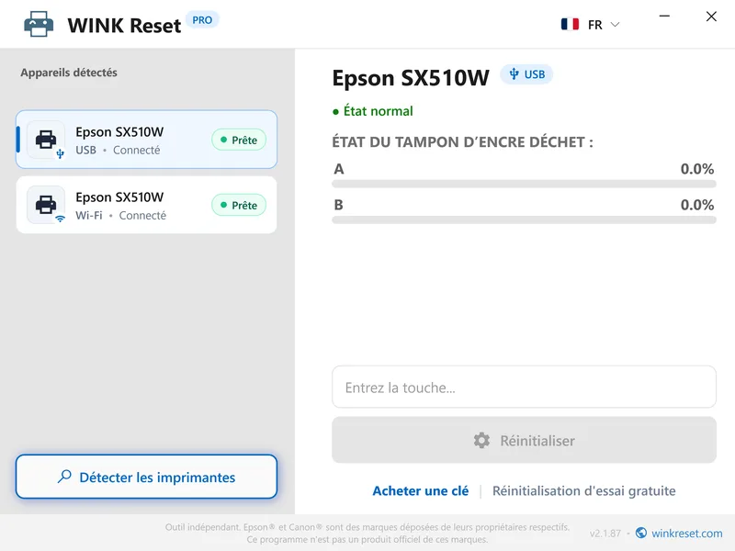Click the French flag icon

point(570,24)
